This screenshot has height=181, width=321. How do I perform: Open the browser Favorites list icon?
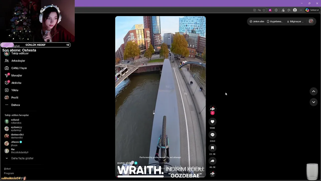(289, 10)
